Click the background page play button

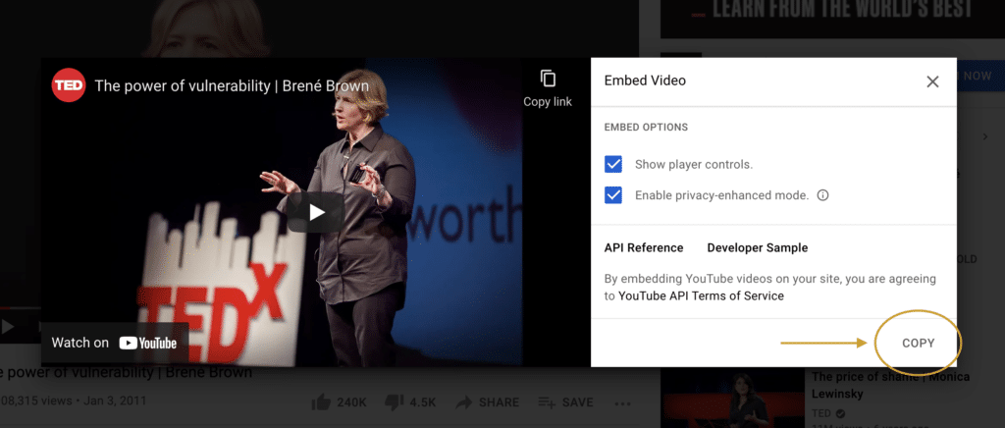point(7,327)
